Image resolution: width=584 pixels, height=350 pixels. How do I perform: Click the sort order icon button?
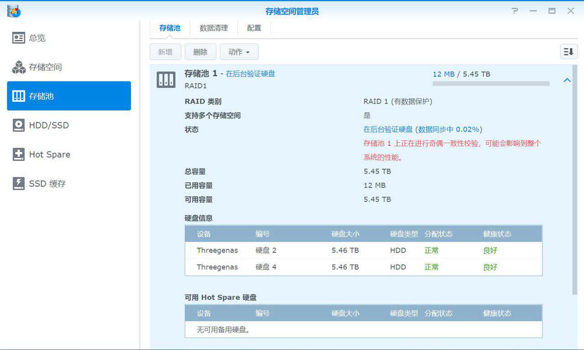(568, 52)
